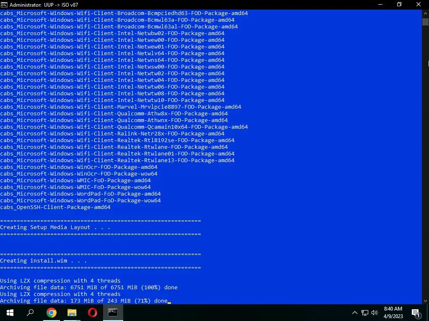Open the Windows Start menu
Screen dimensions: 429x321
coord(10,313)
